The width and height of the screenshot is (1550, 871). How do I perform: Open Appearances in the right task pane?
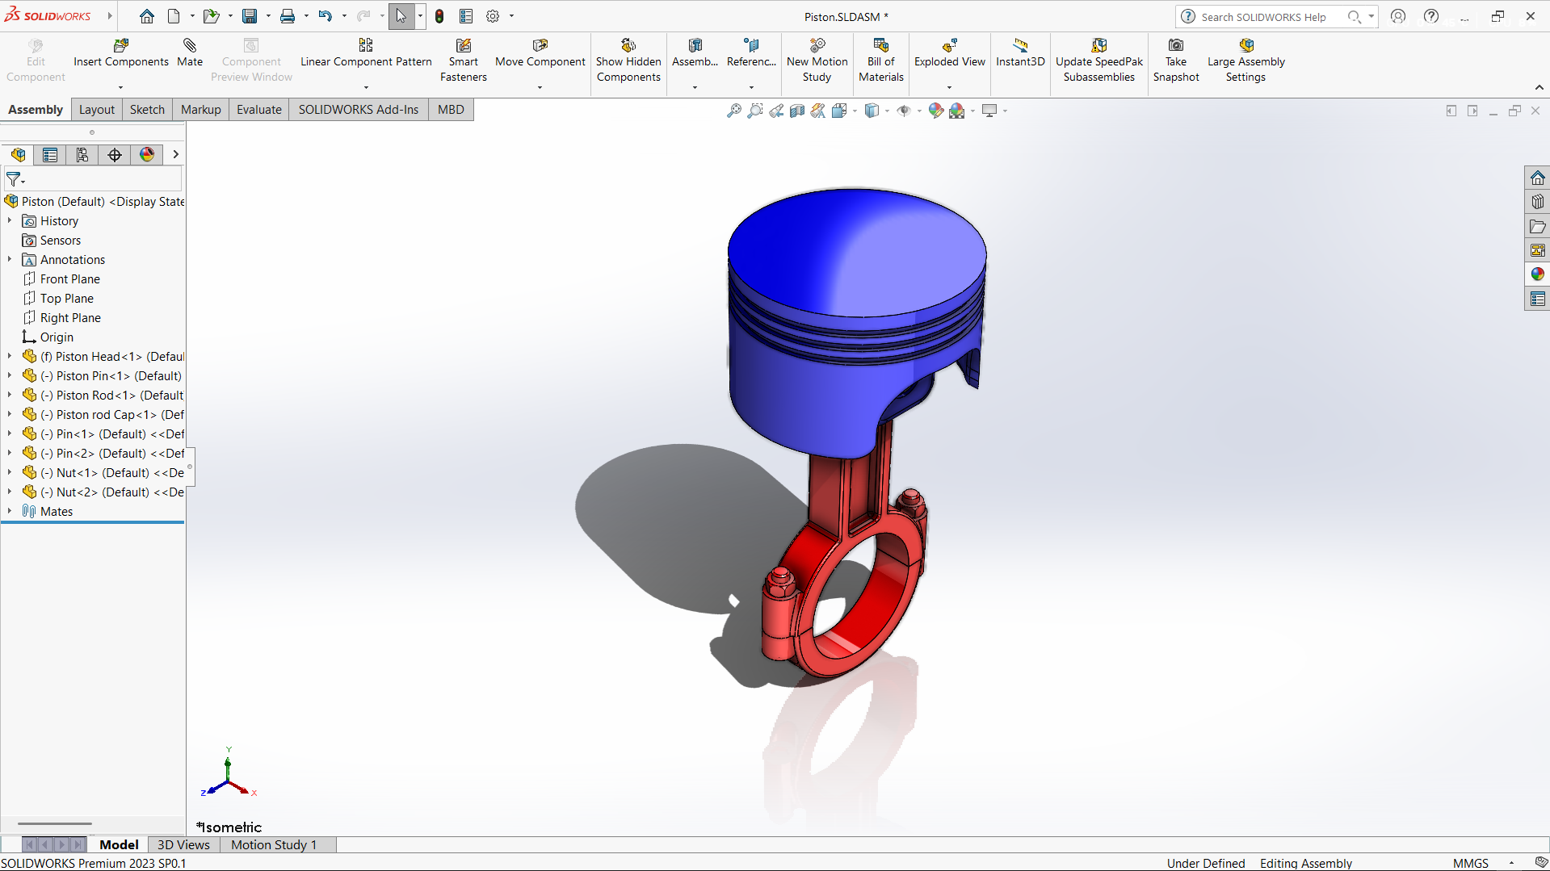pos(1537,274)
